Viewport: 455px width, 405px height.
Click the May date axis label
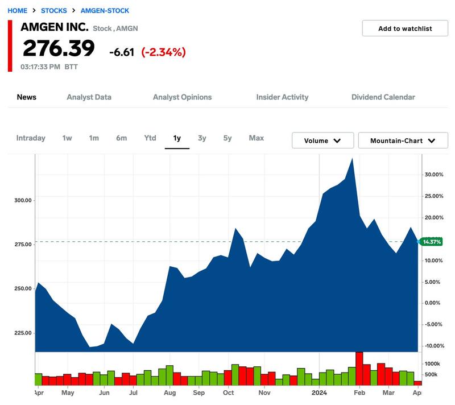pyautogui.click(x=68, y=393)
